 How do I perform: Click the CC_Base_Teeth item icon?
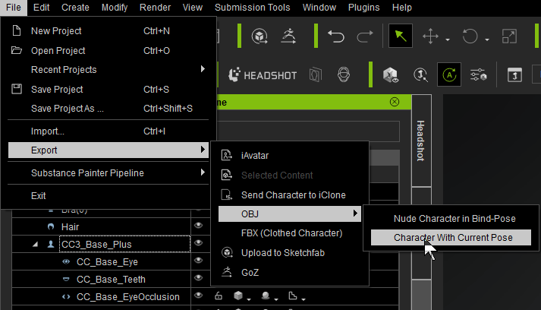(x=66, y=279)
